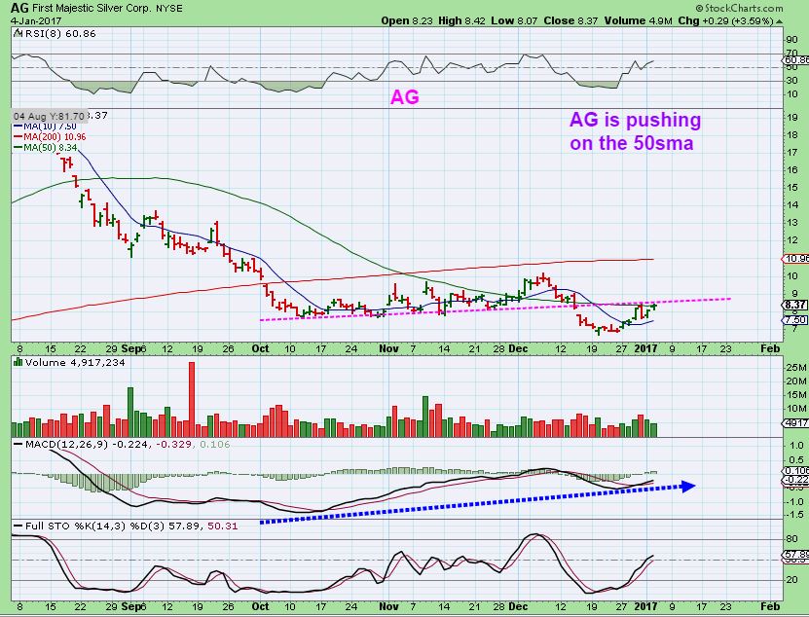Click the tallest green volume bar in early September
This screenshot has height=617, width=809.
[x=130, y=413]
